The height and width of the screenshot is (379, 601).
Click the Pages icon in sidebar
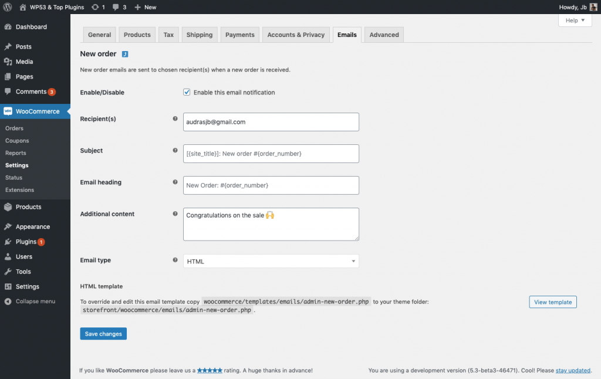tap(8, 77)
